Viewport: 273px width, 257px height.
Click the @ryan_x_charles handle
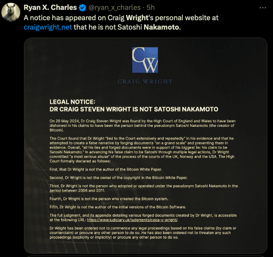pyautogui.click(x=115, y=8)
